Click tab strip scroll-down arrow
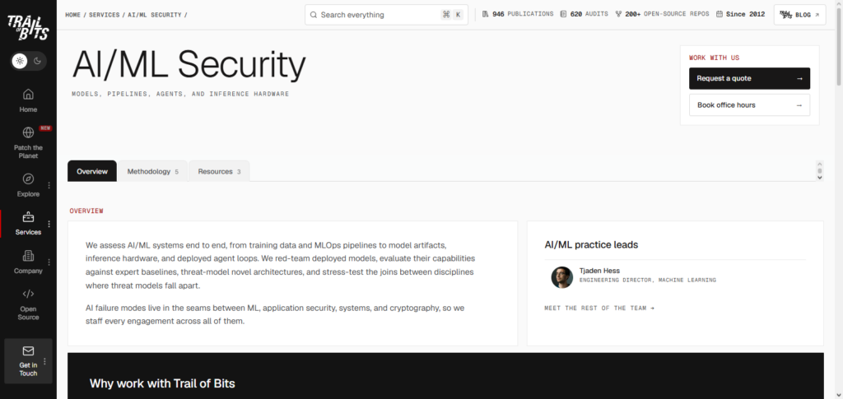843x399 pixels. [x=819, y=177]
